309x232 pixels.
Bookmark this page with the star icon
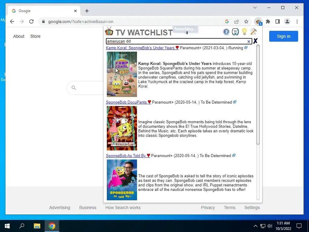246,21
